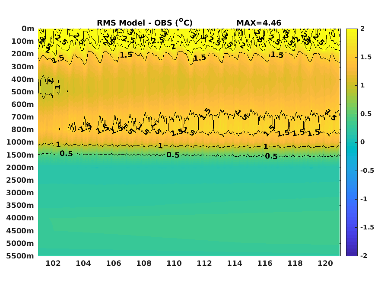
Task: Select the "104" x-axis tick label
Action: click(83, 263)
